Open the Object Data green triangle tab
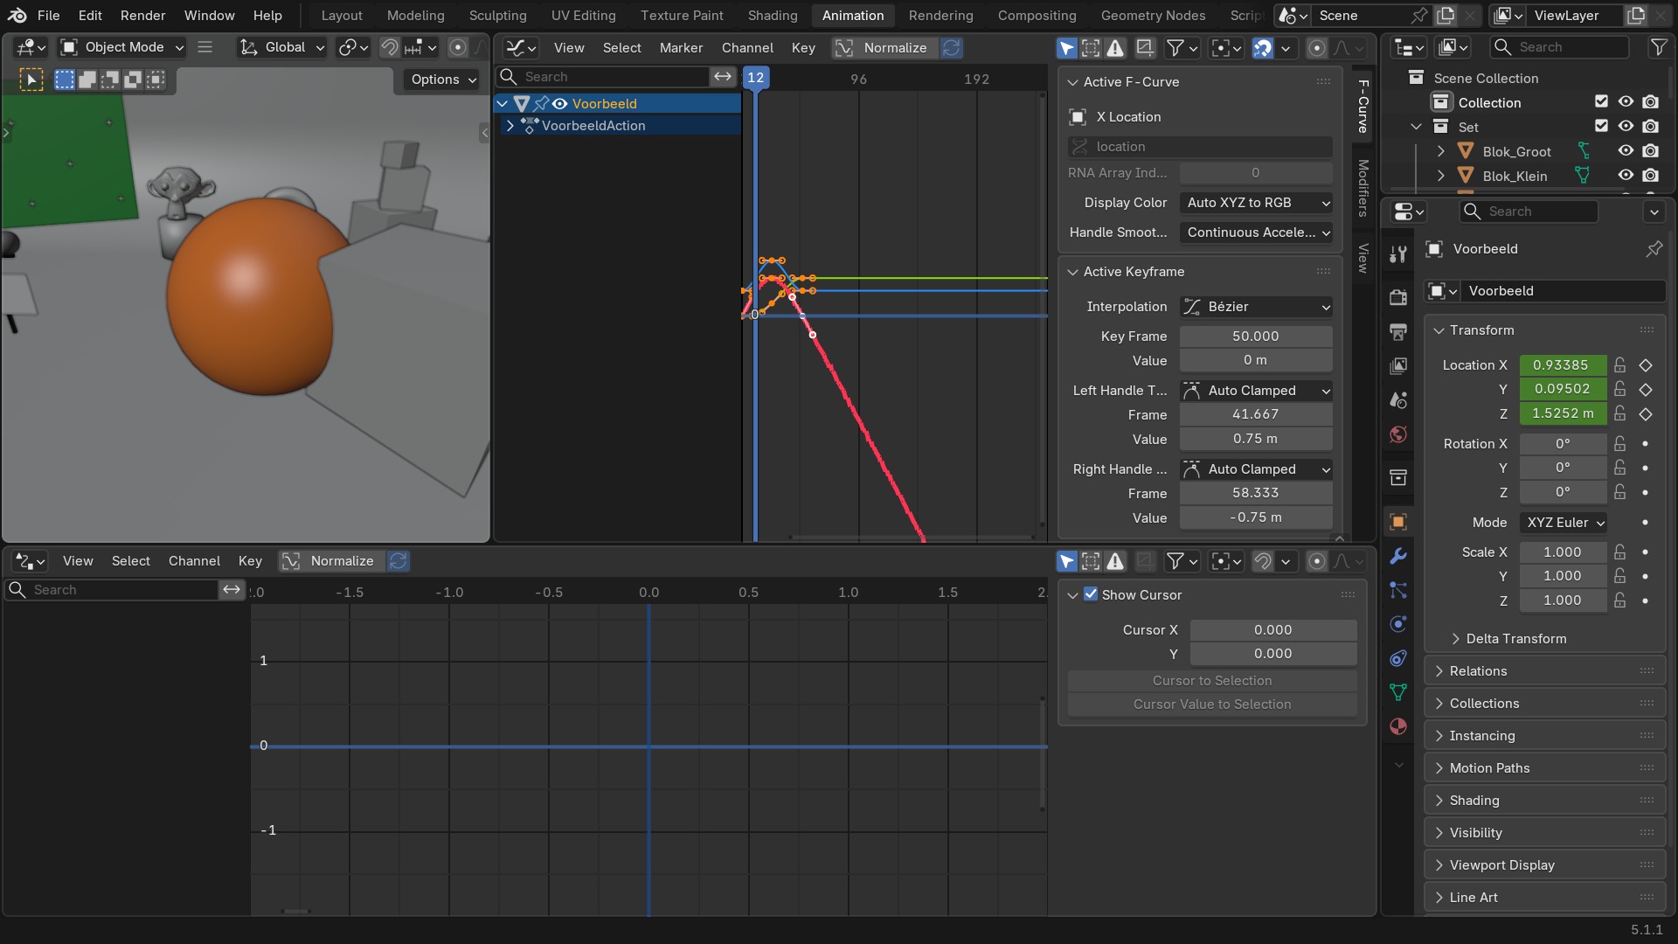Image resolution: width=1678 pixels, height=944 pixels. point(1398,692)
